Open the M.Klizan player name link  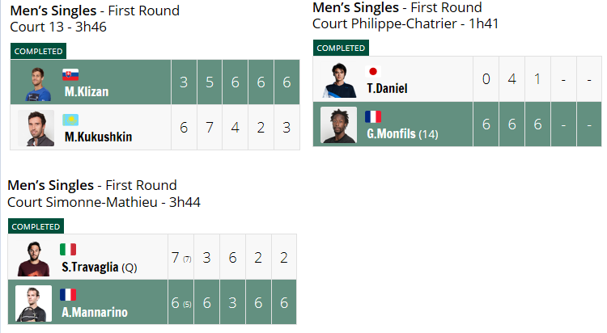tap(87, 91)
